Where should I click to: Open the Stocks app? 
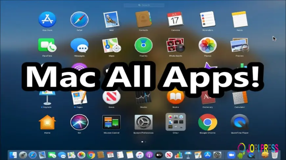click(x=143, y=98)
